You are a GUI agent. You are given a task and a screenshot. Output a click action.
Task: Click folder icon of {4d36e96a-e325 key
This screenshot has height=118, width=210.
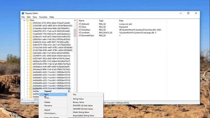click(31, 86)
